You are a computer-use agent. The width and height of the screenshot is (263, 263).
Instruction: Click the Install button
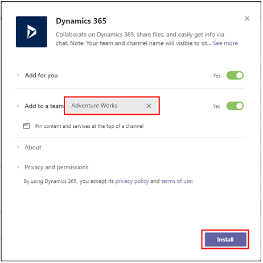click(225, 240)
